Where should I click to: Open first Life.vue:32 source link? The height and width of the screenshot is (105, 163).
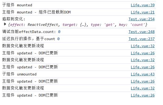click(x=143, y=46)
